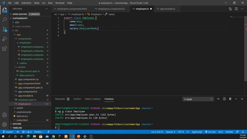Switch to app.module.ts editor tab
The width and height of the screenshot is (247, 139).
(167, 9)
